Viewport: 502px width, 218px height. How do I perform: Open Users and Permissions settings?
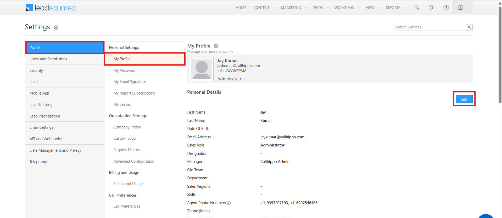(x=65, y=59)
